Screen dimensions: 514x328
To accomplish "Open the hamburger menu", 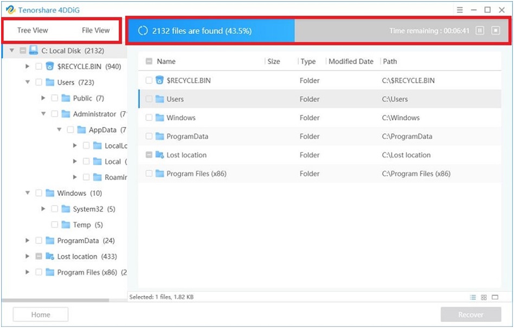I will pos(459,10).
